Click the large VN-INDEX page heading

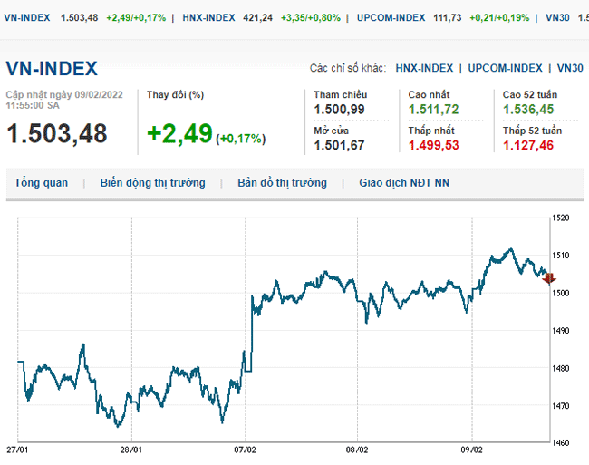point(52,69)
